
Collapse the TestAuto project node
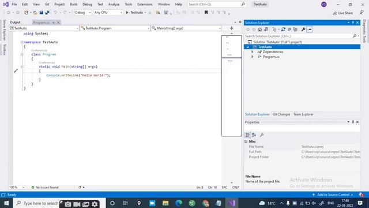pos(247,47)
